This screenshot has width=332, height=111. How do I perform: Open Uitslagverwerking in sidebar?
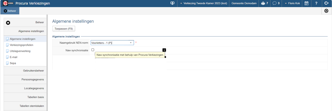click(20, 51)
